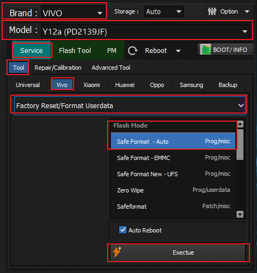Screen dimensions: 257x273
Task: Click the Flash Mode scrollbar up arrow
Action: click(240, 124)
